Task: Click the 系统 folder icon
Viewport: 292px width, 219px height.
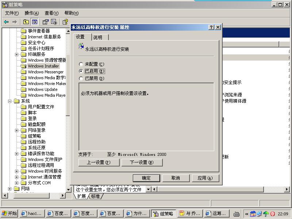Action: [17, 101]
